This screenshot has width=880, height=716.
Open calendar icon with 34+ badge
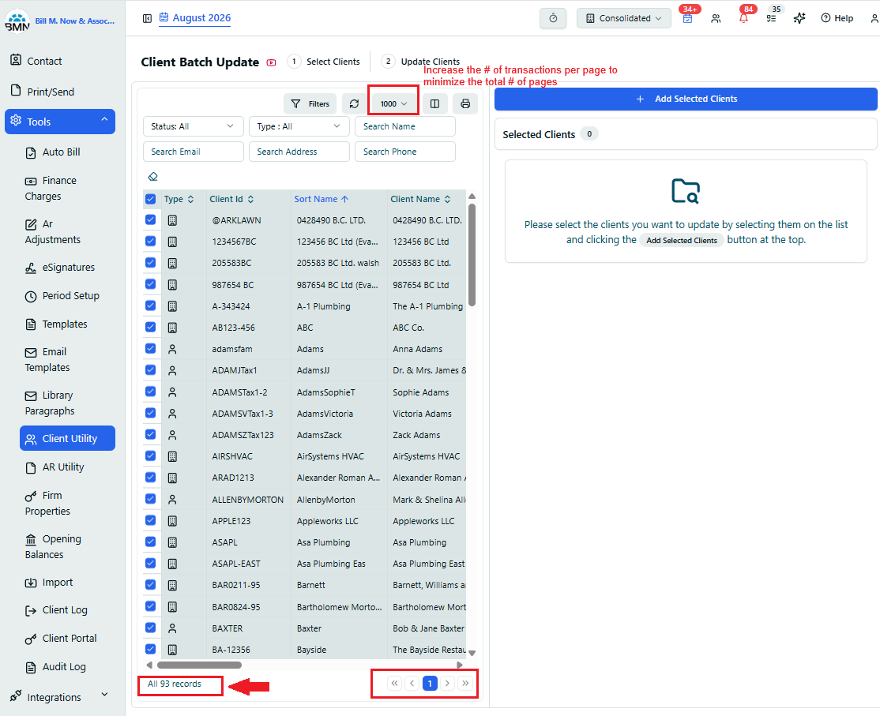[687, 18]
